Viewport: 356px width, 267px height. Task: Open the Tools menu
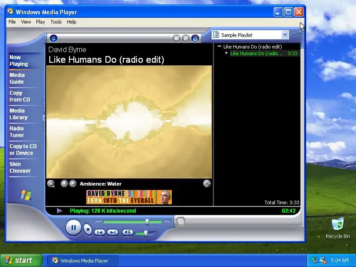pyautogui.click(x=56, y=22)
